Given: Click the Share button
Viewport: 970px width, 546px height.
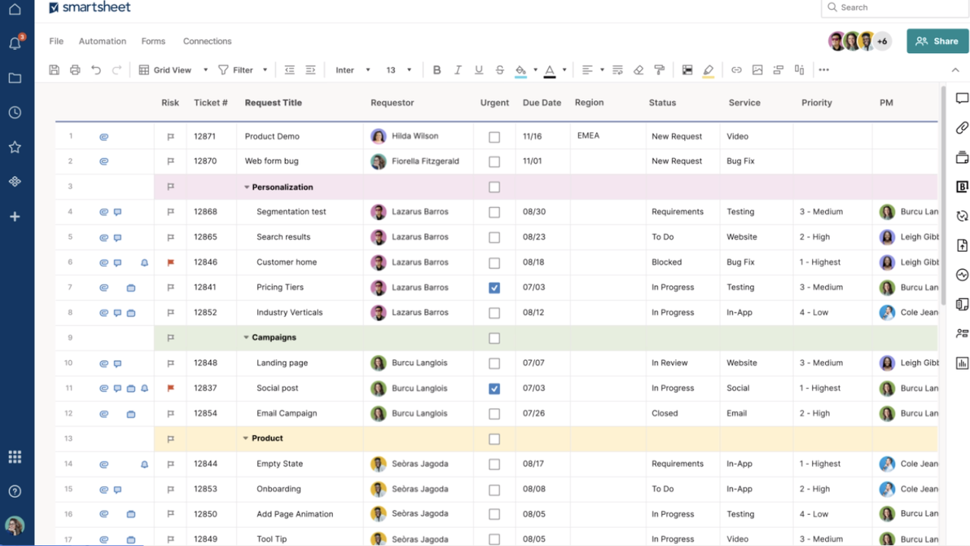Looking at the screenshot, I should tap(937, 41).
